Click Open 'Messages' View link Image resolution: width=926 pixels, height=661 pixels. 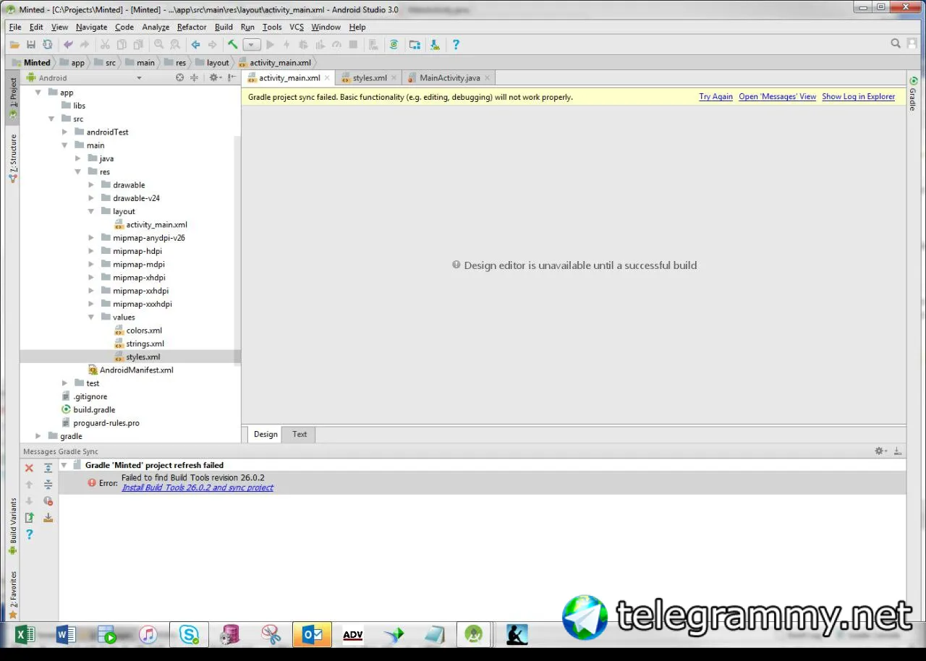point(777,97)
